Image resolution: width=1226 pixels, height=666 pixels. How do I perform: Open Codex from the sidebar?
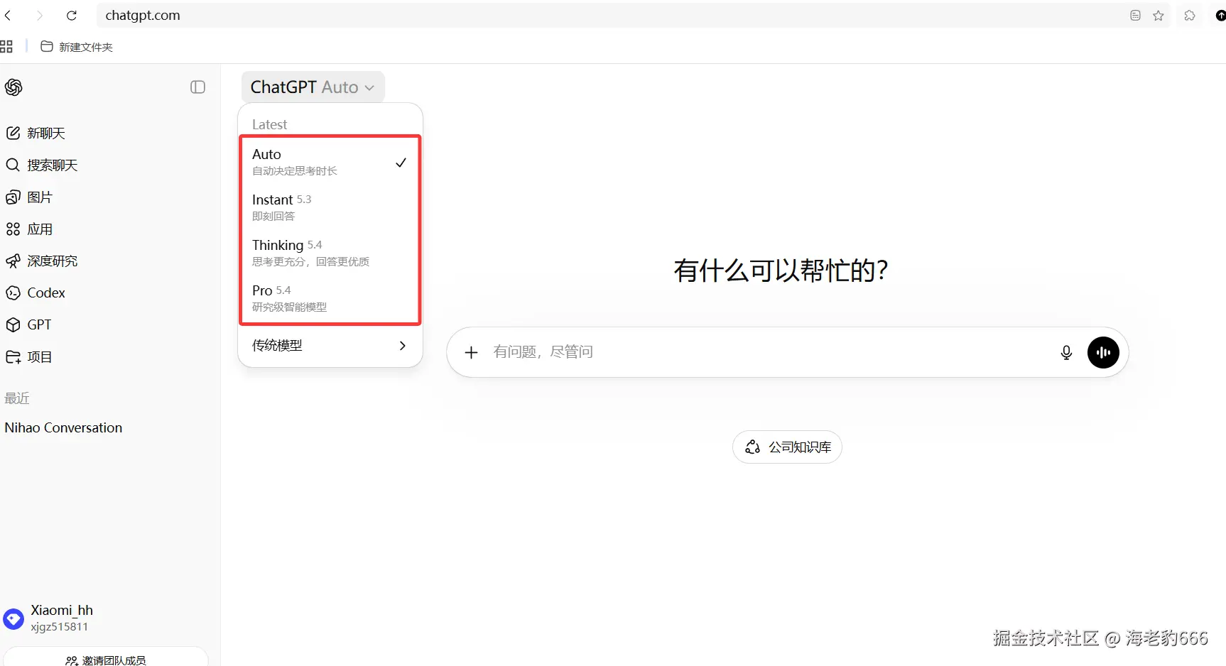point(36,293)
